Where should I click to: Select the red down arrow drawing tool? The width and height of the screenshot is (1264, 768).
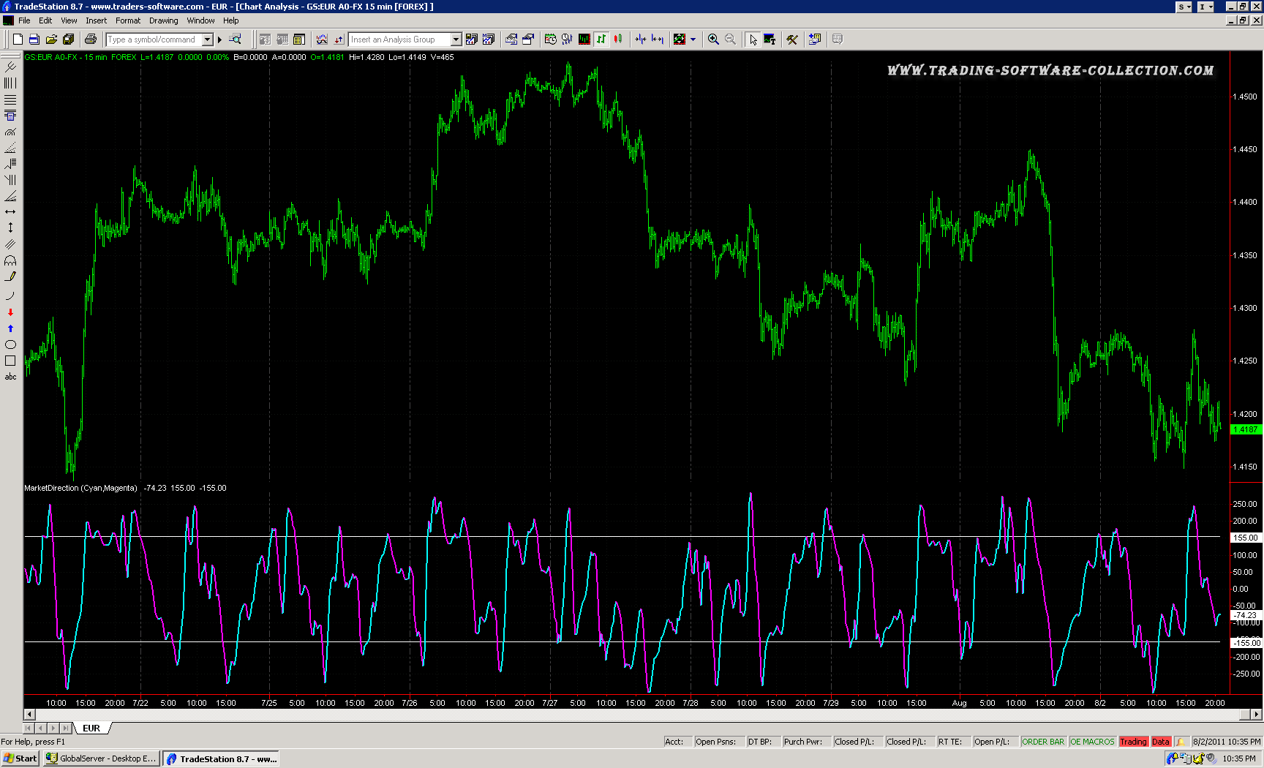10,312
